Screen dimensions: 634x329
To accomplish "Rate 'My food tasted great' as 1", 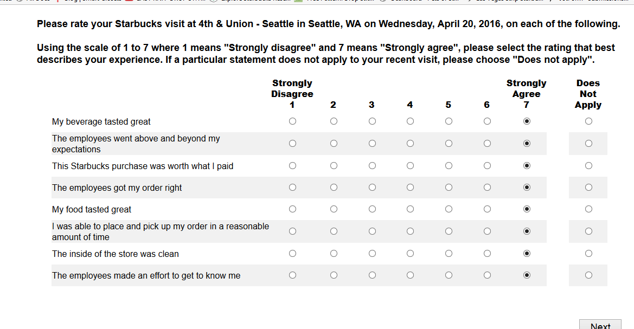I will (x=292, y=209).
